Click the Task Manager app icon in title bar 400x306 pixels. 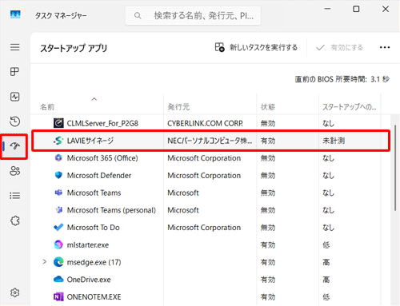click(x=15, y=14)
